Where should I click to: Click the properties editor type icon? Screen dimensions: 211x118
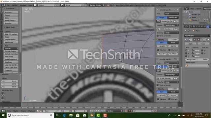(186, 27)
